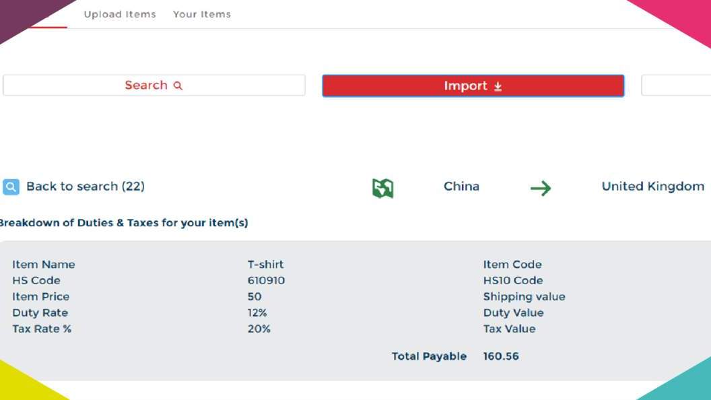
Task: Click the empty button right of Import
Action: click(676, 86)
